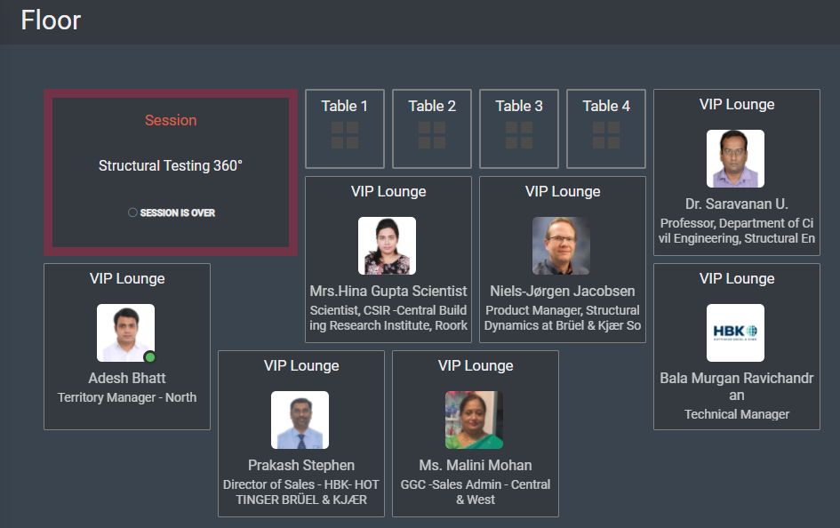Viewport: 840px width, 528px height.
Task: Open Mrs. Hina Gupta's profile photo
Action: [x=387, y=245]
